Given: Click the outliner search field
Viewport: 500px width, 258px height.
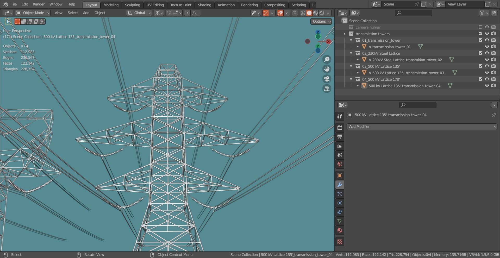Looking at the screenshot, I should 414,13.
